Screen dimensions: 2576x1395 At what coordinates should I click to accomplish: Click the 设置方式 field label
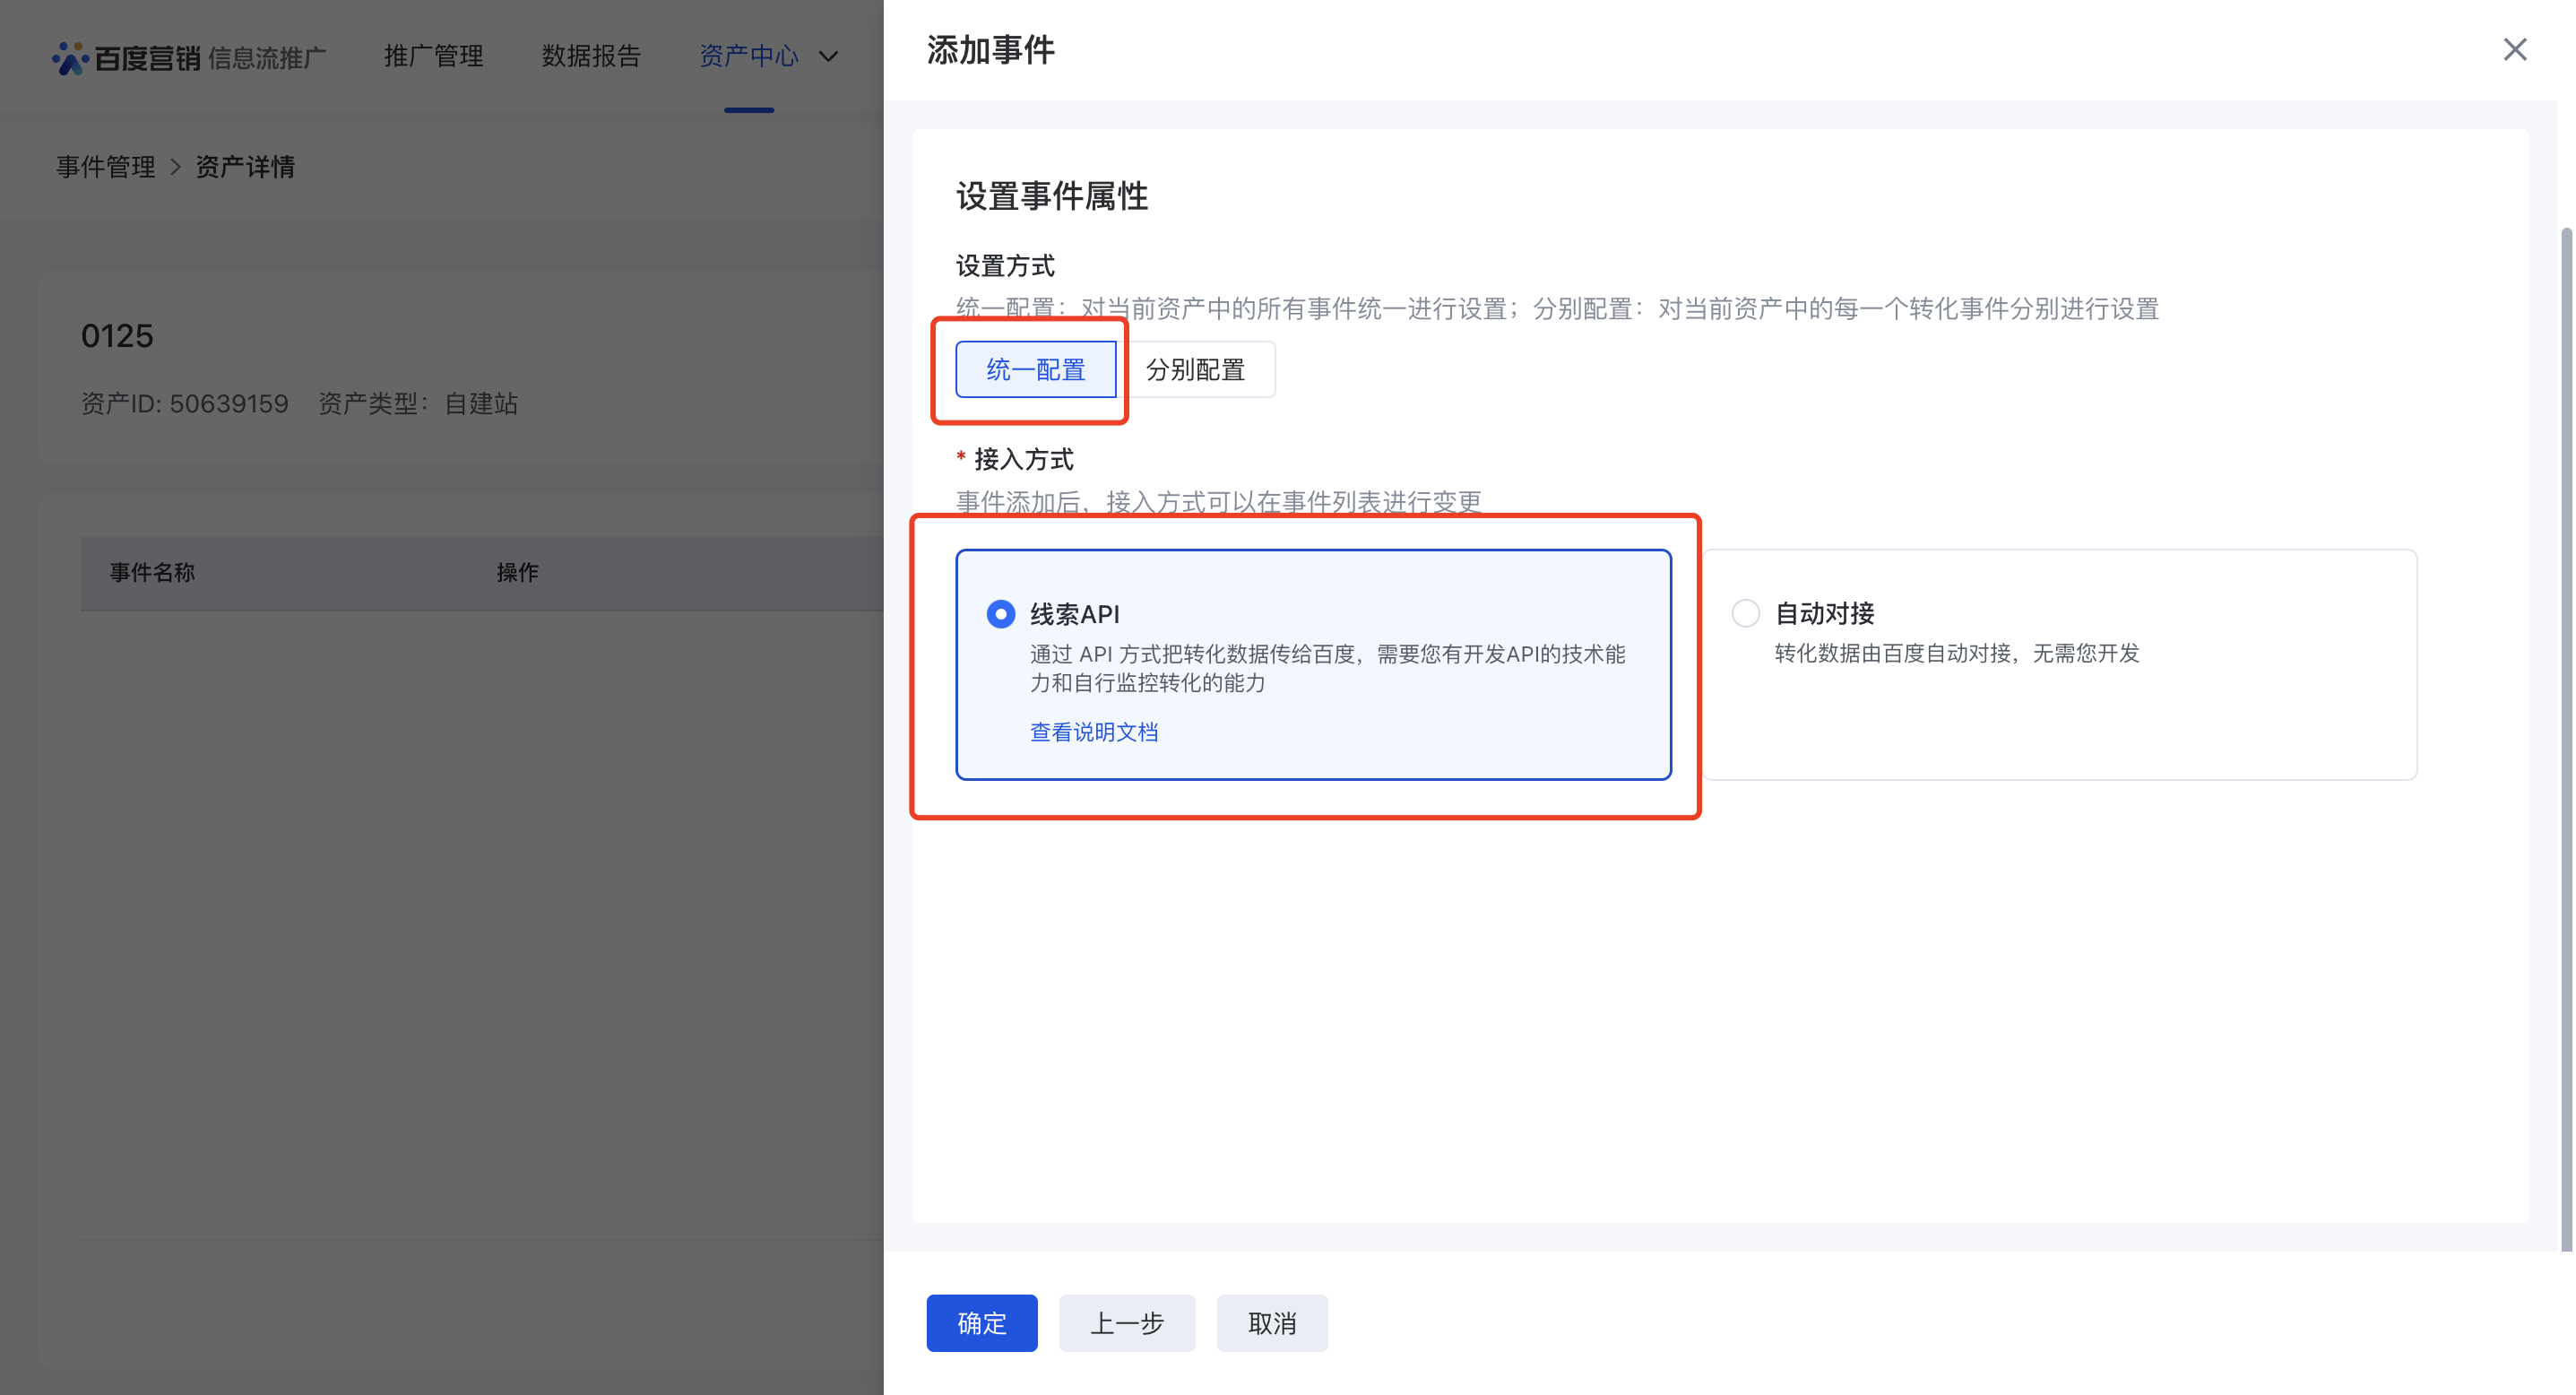(x=1005, y=266)
